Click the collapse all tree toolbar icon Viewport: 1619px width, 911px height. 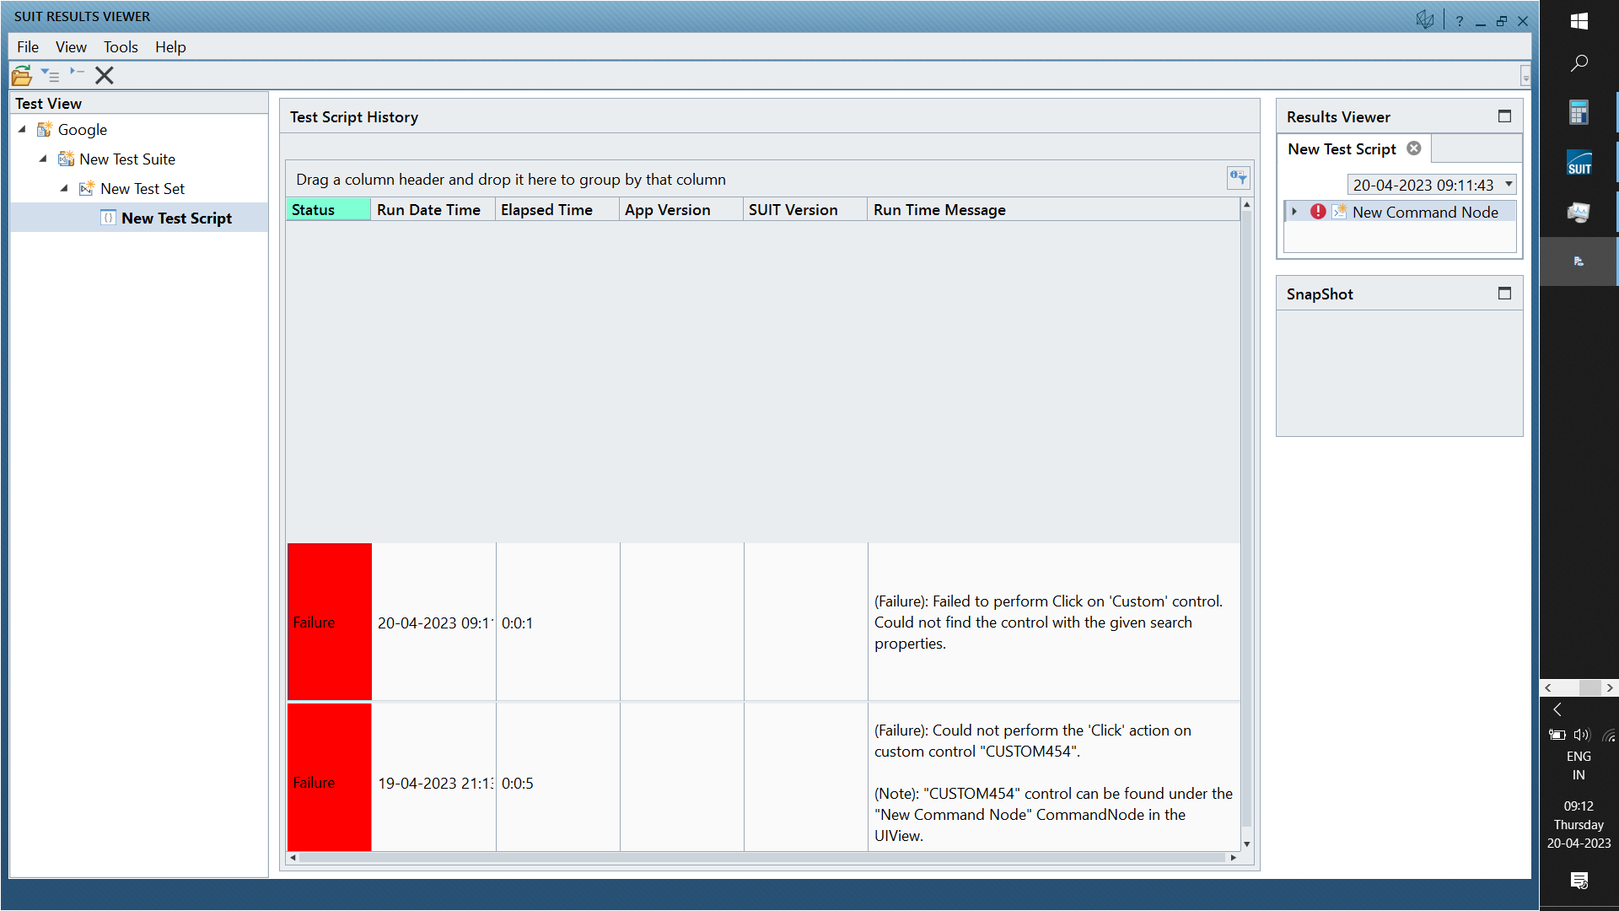click(77, 73)
